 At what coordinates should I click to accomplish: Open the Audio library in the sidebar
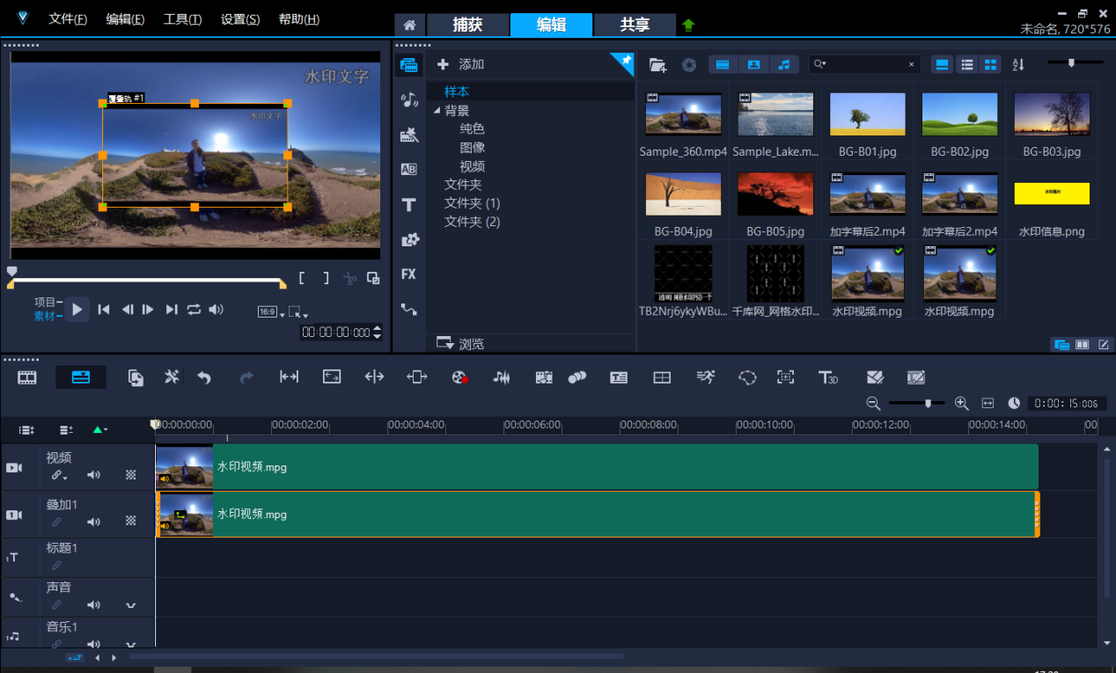408,100
